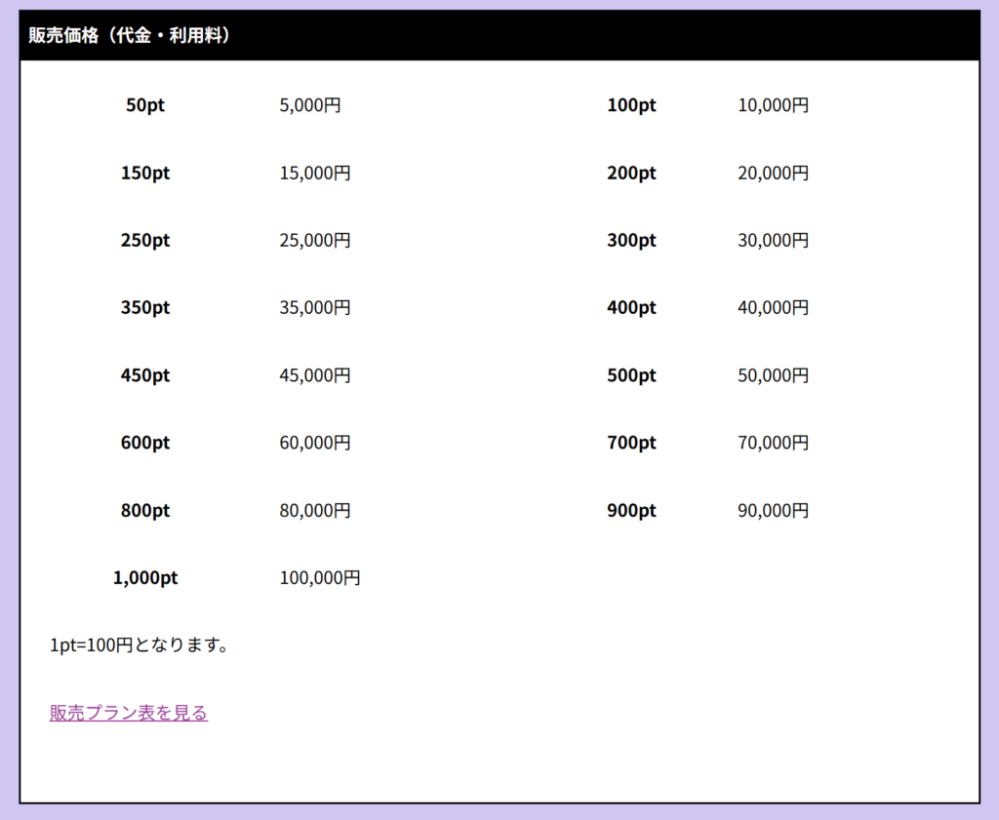Click the 販売価格（代金・利用料） header text
The height and width of the screenshot is (820, 999).
(130, 35)
